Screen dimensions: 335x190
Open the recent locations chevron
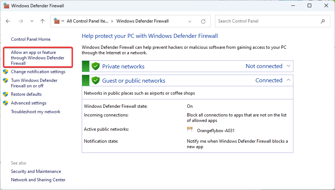pyautogui.click(x=32, y=21)
